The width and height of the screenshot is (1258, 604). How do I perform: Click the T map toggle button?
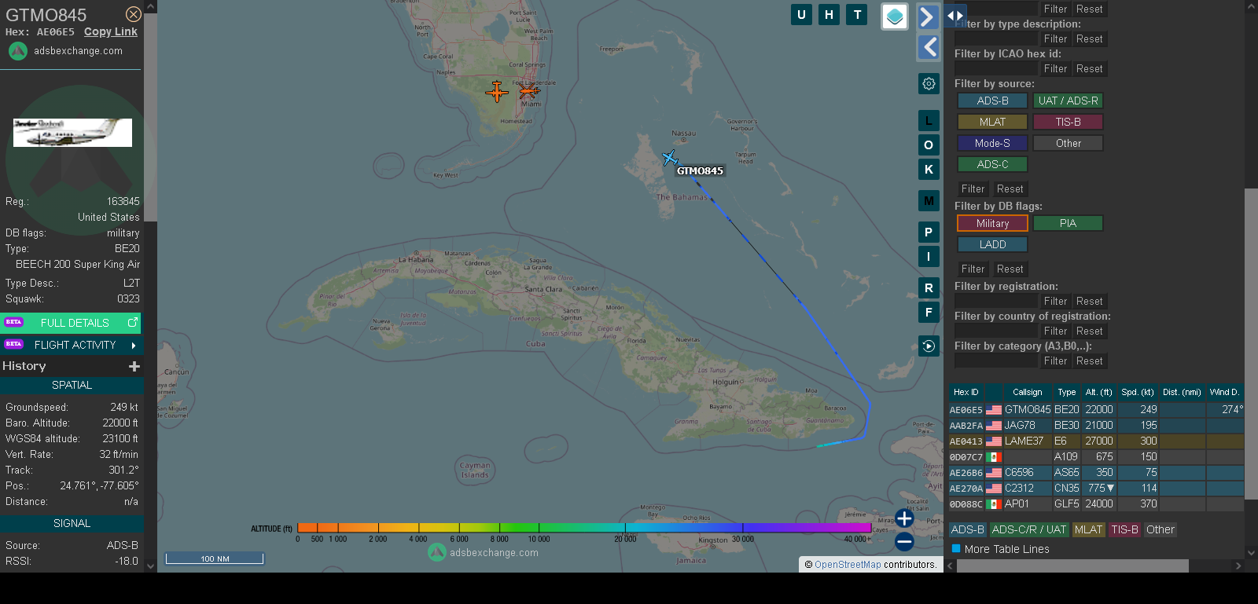click(x=857, y=14)
